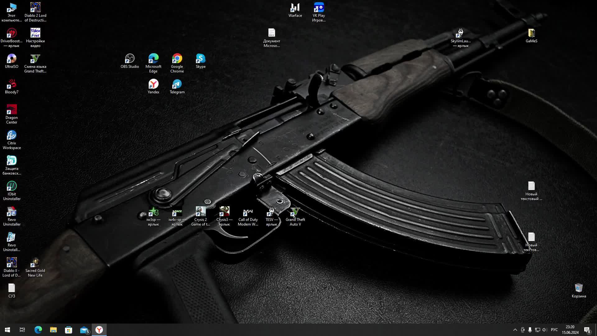Select the TESV shortcut icon
Screen dimensions: 597x336
pyautogui.click(x=271, y=217)
